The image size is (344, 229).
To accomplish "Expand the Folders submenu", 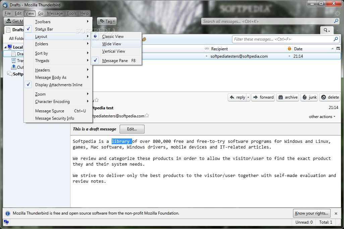I will click(x=58, y=44).
